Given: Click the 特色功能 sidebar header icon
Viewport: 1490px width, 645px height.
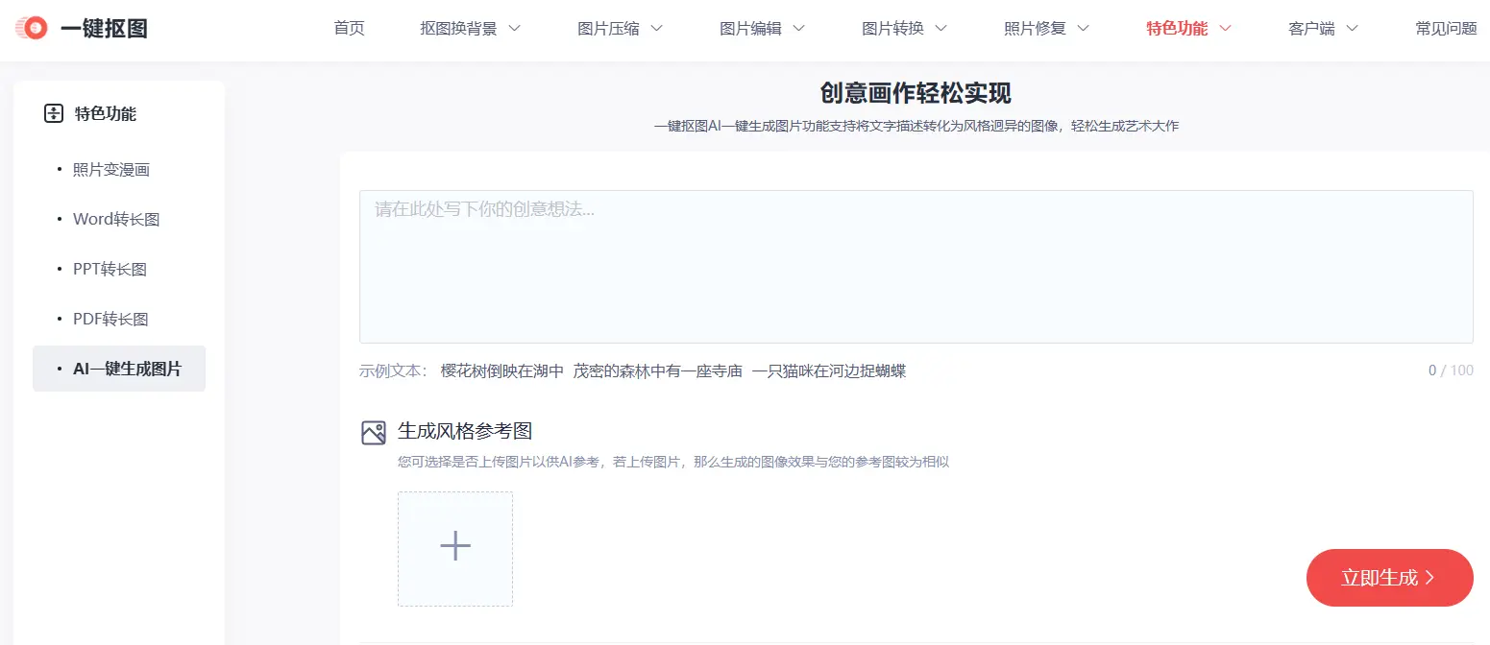Looking at the screenshot, I should click(54, 114).
